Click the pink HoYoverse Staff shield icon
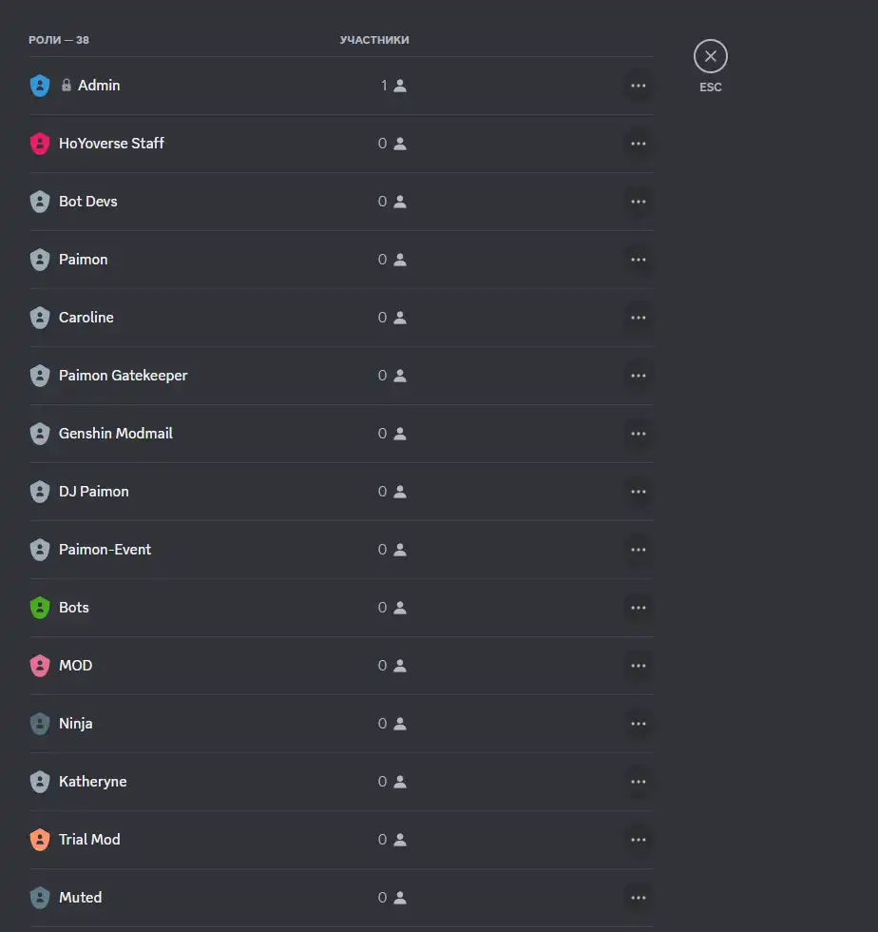The image size is (878, 932). (x=40, y=144)
